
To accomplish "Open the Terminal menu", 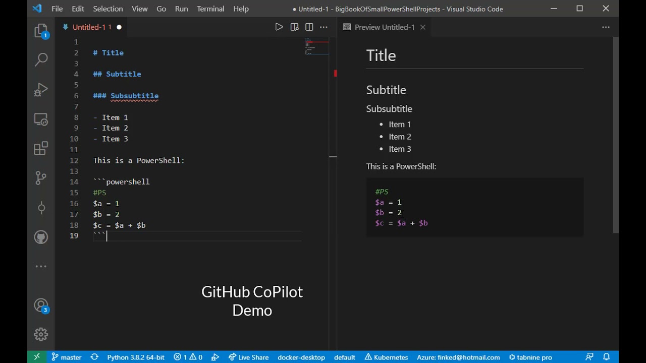I will [x=211, y=9].
